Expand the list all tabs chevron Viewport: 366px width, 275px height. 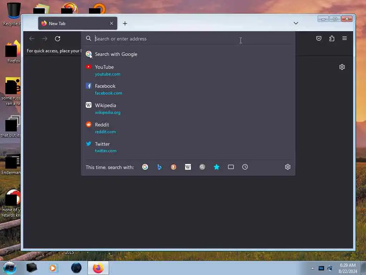pos(296,23)
